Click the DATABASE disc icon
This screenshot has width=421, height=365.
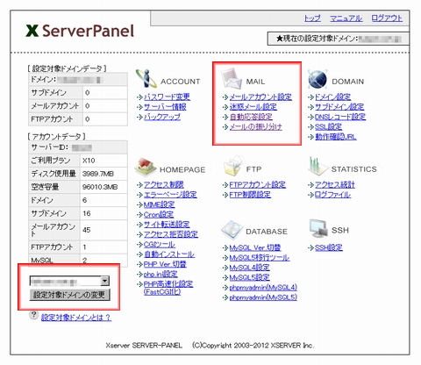click(x=232, y=230)
